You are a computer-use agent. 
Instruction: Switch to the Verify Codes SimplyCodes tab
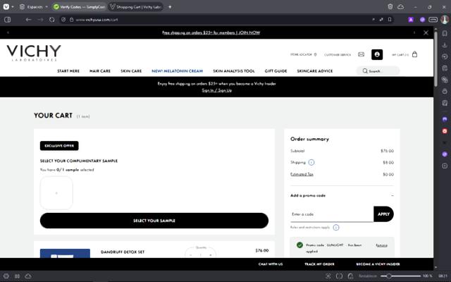80,7
